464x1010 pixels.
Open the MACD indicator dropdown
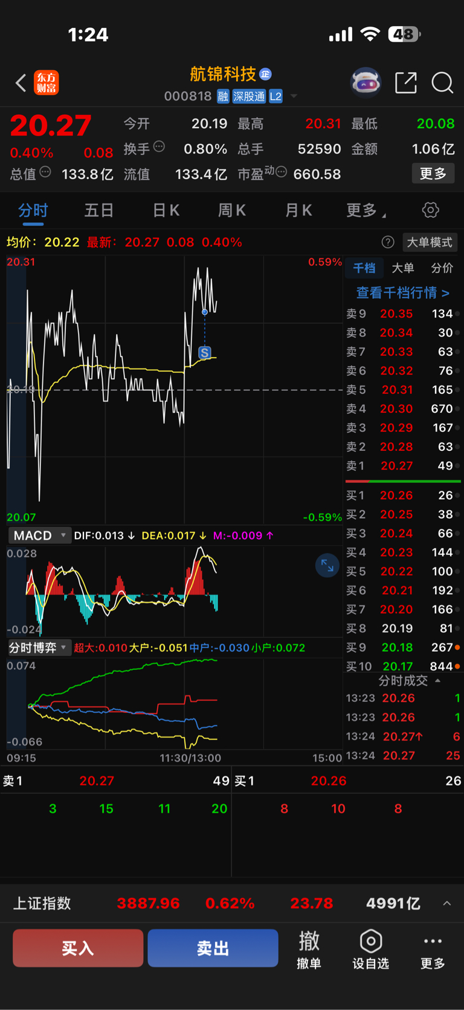39,536
